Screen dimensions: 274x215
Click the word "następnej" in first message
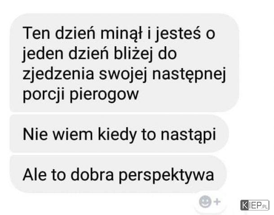tap(189, 75)
